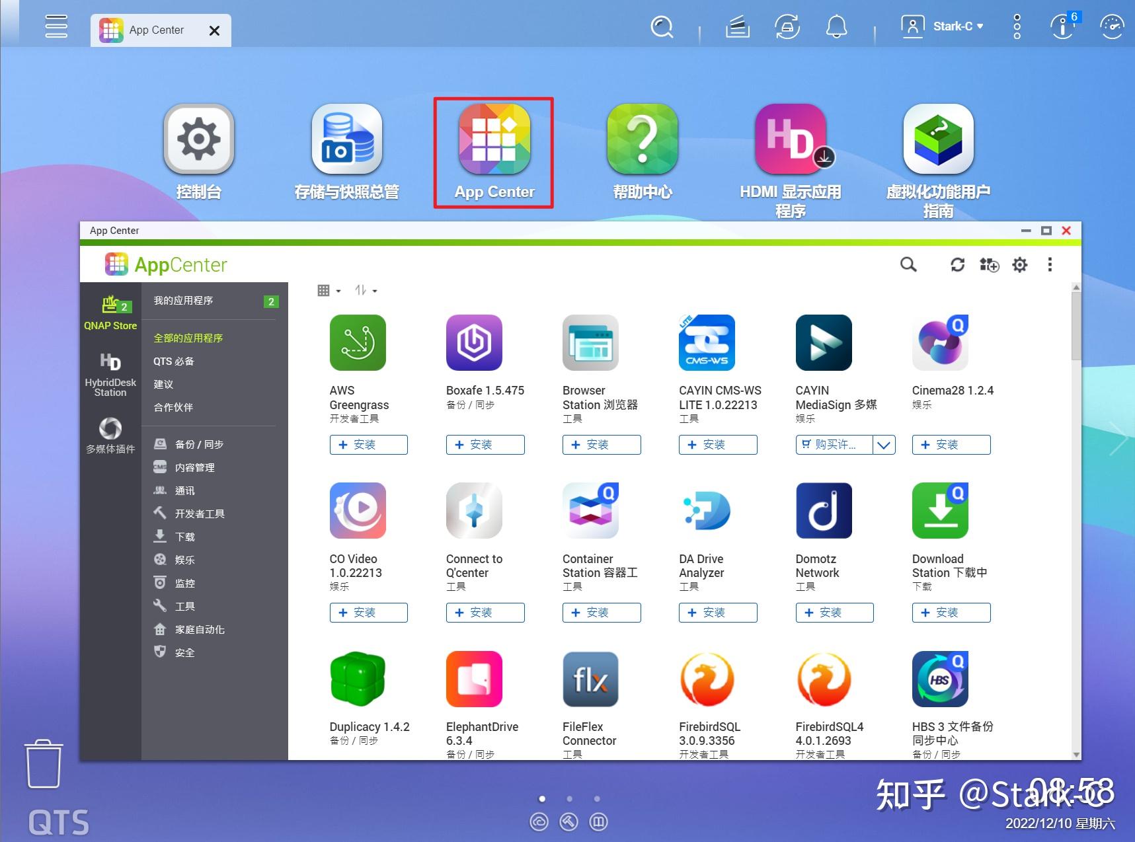Select QTS 必备 category
The image size is (1135, 842).
click(x=174, y=361)
